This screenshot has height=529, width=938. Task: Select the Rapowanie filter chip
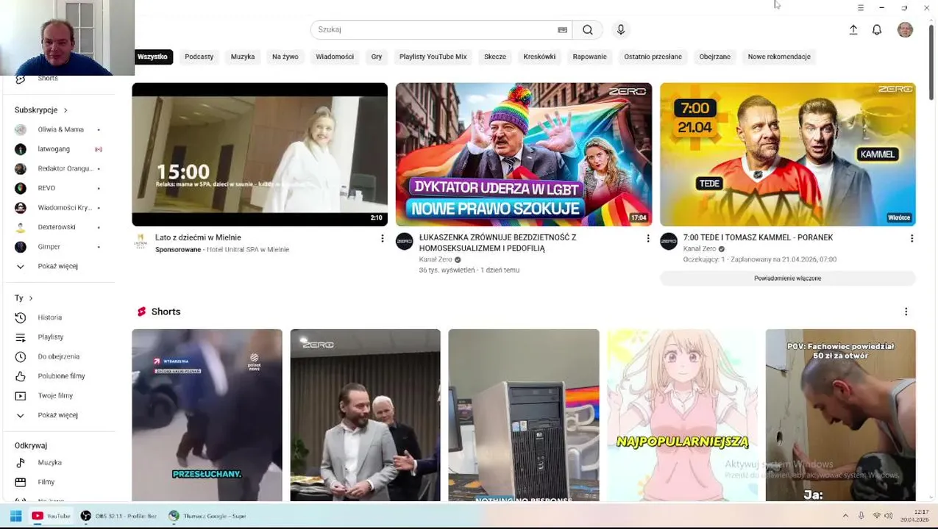click(x=590, y=57)
